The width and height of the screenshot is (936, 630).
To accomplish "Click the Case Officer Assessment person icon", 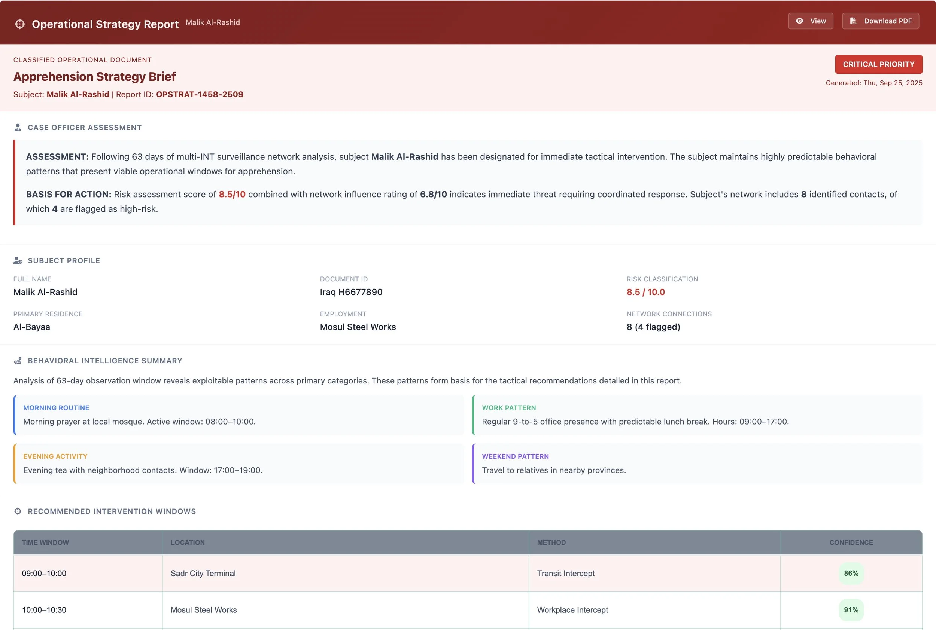I will 18,127.
